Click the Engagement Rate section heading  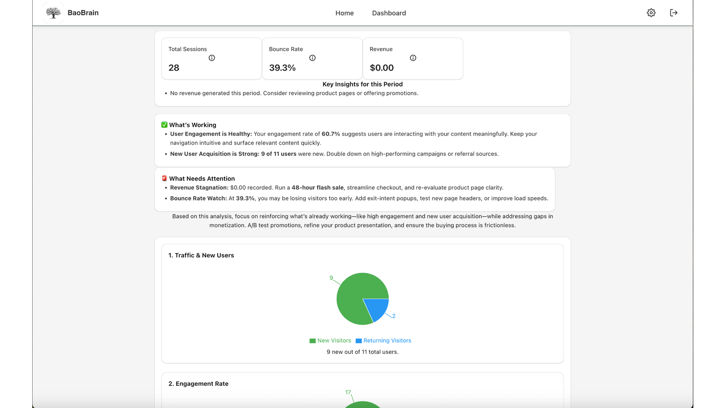coord(198,384)
